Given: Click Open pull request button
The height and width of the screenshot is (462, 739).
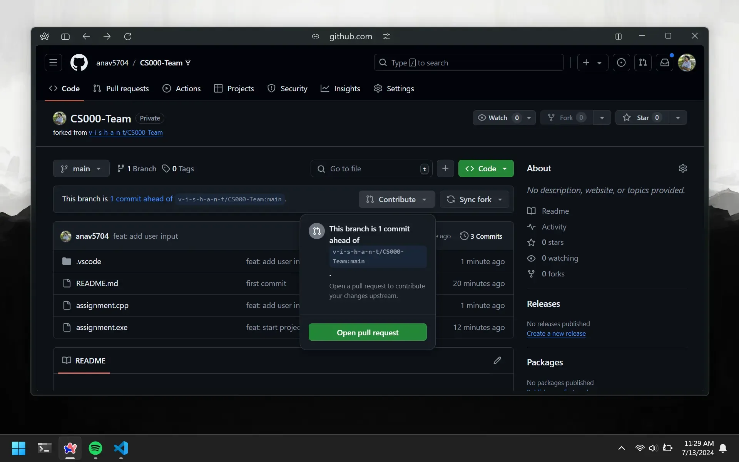Looking at the screenshot, I should [368, 332].
